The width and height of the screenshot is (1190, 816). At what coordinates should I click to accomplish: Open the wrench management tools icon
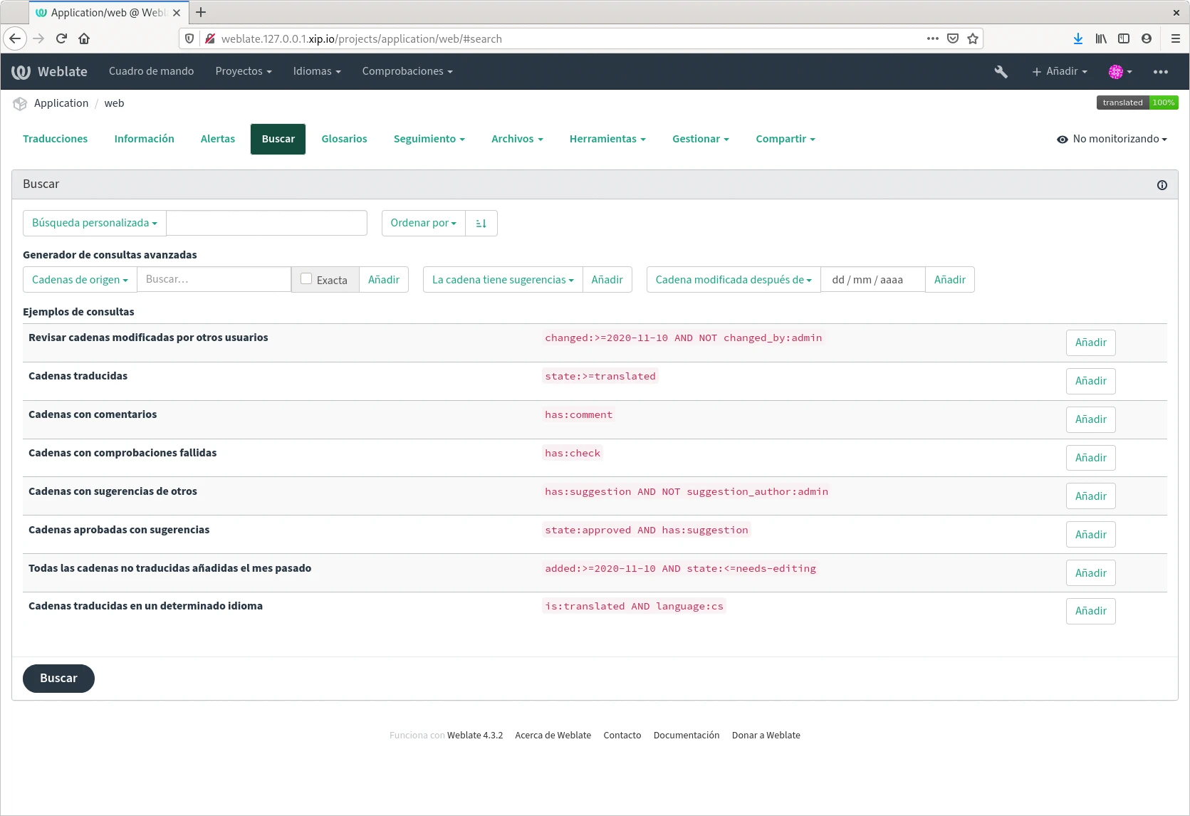(1001, 72)
